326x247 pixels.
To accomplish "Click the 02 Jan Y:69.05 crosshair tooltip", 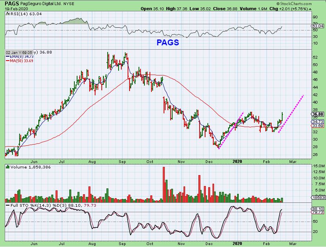I will 19,52.
